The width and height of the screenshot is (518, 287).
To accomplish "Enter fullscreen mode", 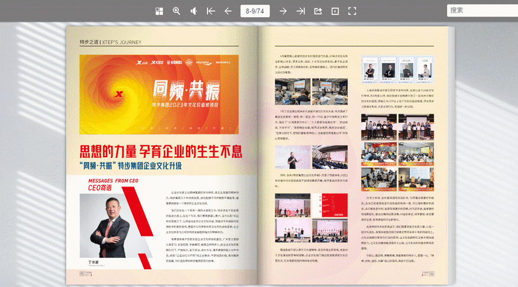I will pyautogui.click(x=352, y=11).
